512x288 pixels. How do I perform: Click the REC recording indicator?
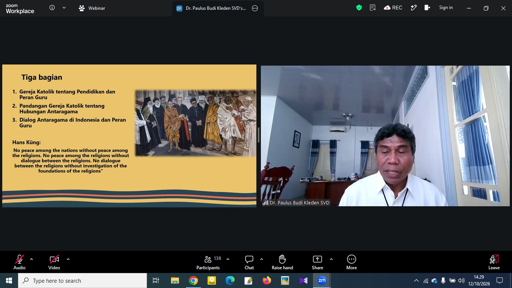point(393,8)
